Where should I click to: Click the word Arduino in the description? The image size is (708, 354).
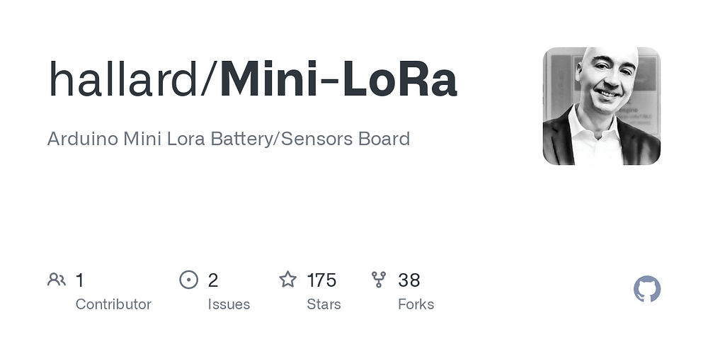83,139
